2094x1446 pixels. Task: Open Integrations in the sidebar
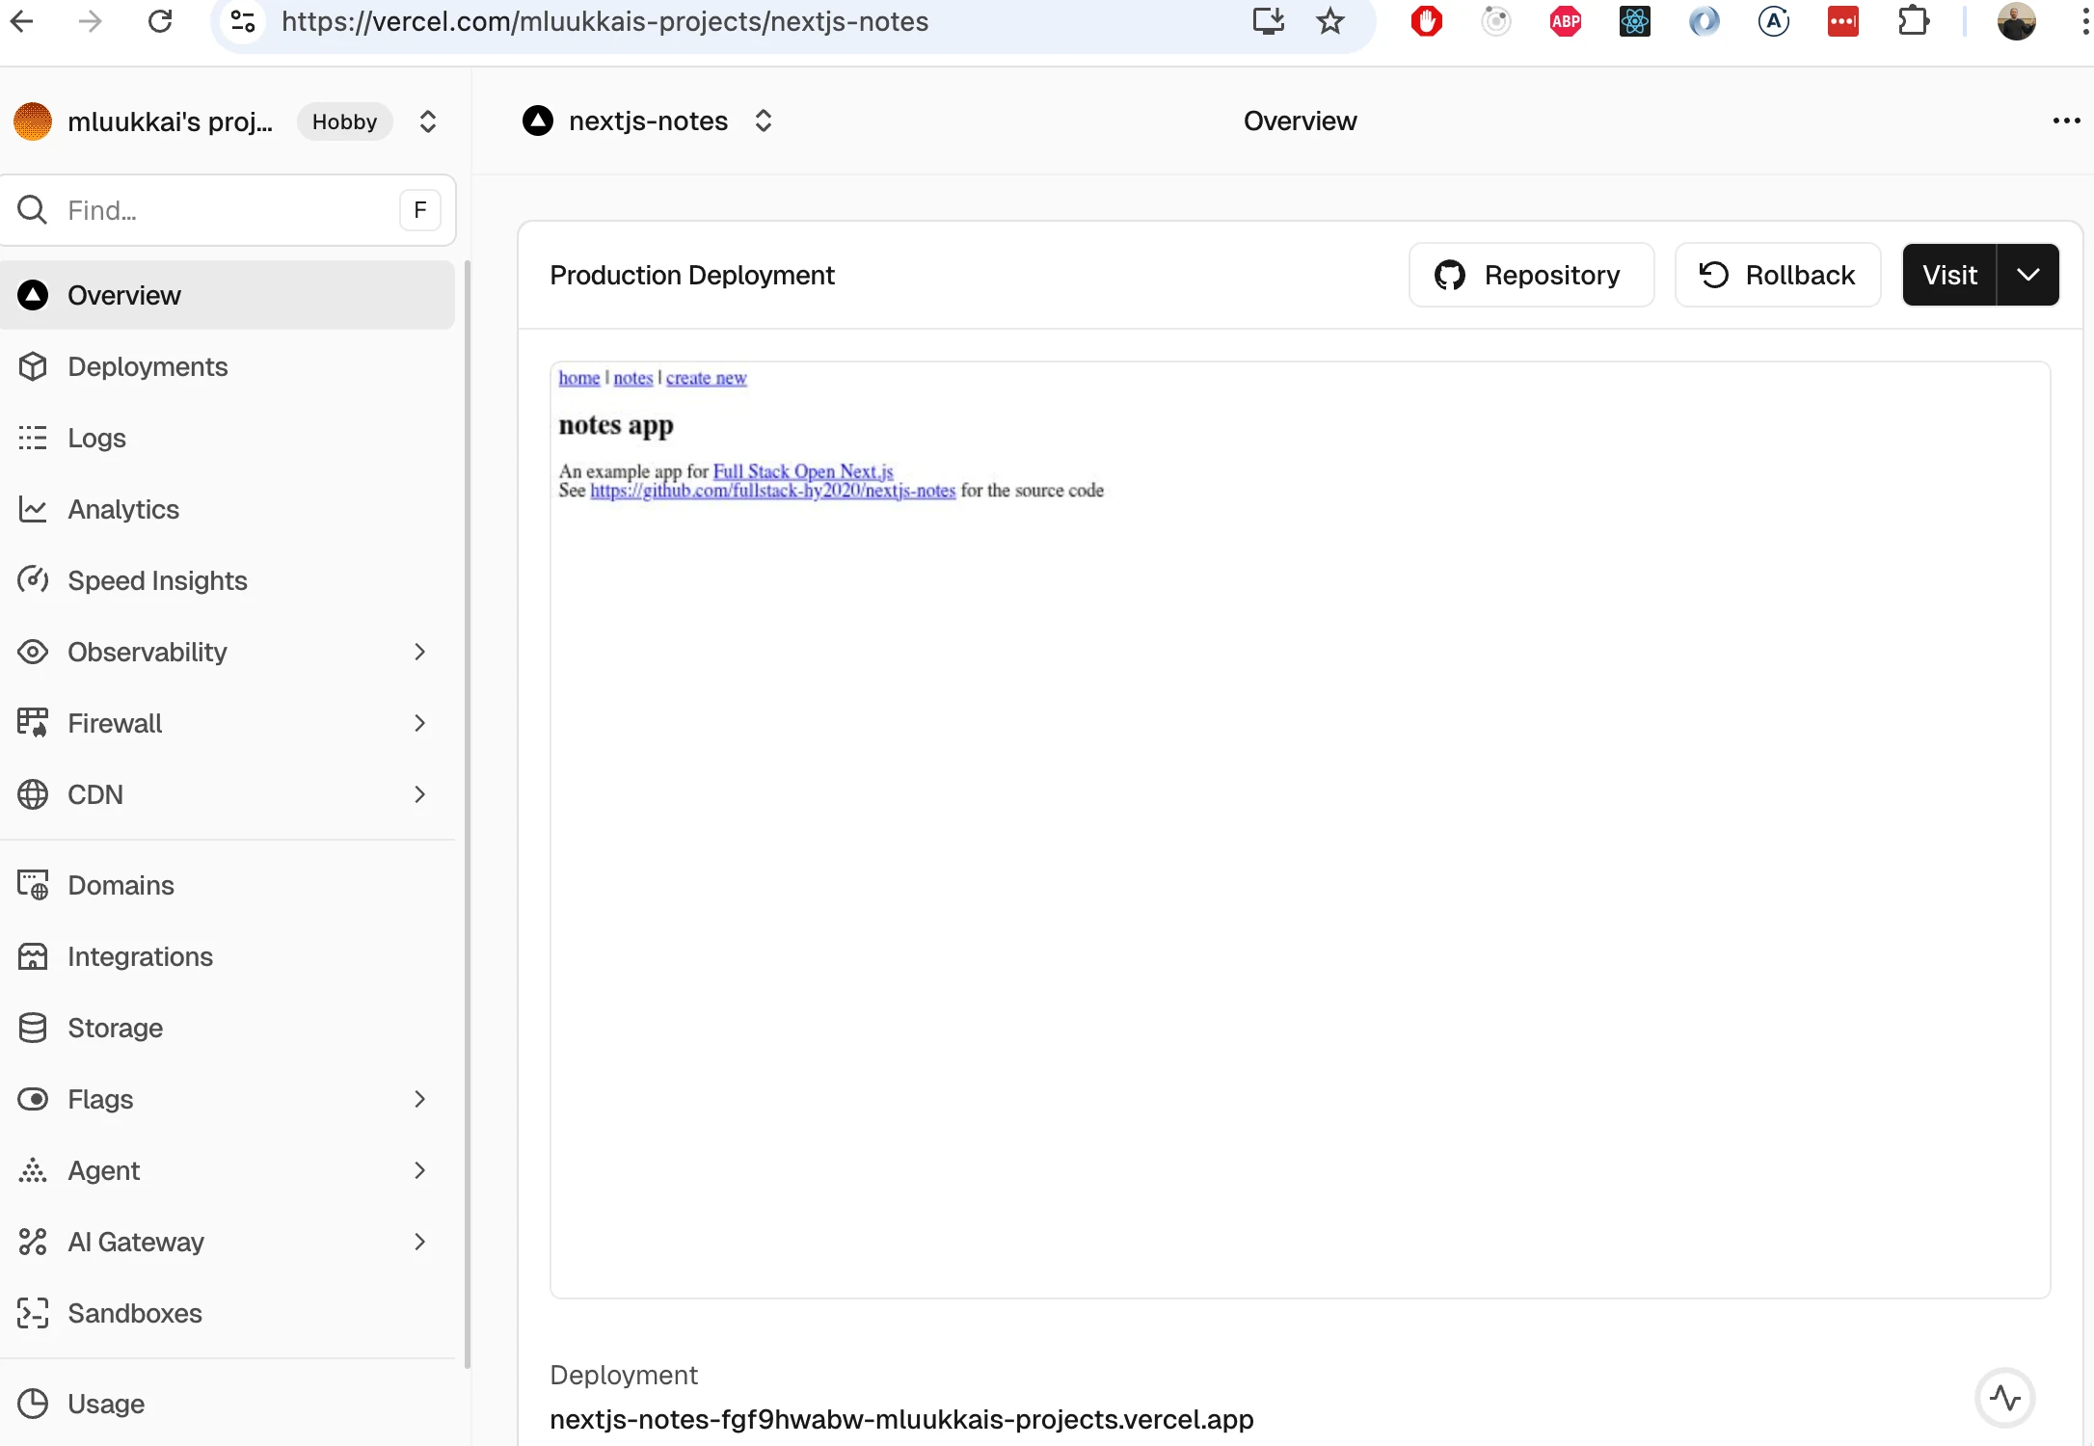[x=228, y=956]
